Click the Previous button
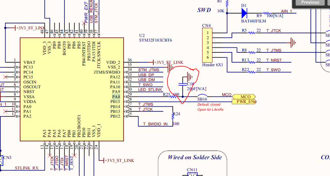The height and width of the screenshot is (176, 330). pos(310,2)
